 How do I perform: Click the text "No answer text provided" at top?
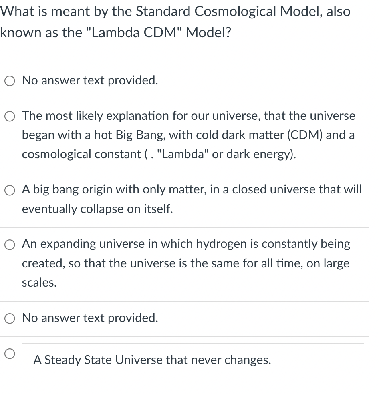point(90,81)
